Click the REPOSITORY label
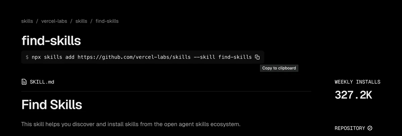Image resolution: width=402 pixels, height=136 pixels. tap(350, 128)
